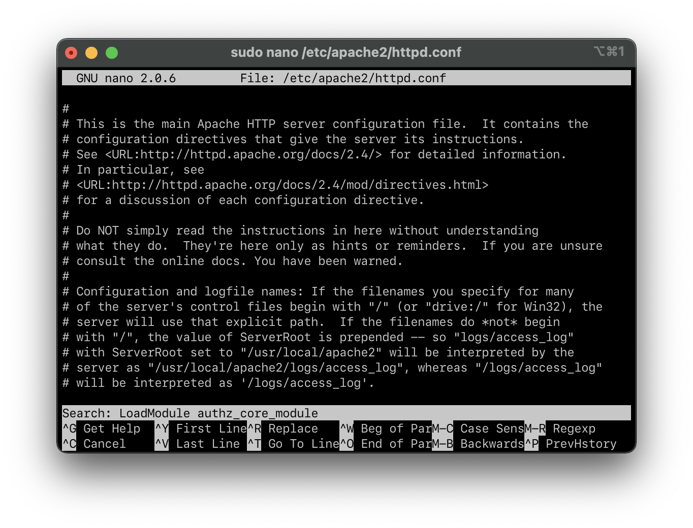Click the line 'the value of ServerRoot is prepended'
Viewport: 693px width, 528px height.
coord(318,337)
